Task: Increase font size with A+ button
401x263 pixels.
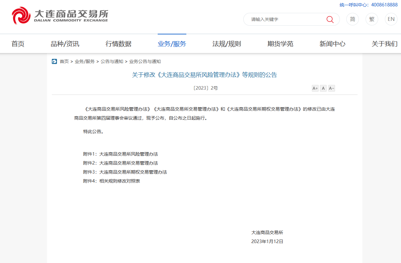Action: pos(315,88)
